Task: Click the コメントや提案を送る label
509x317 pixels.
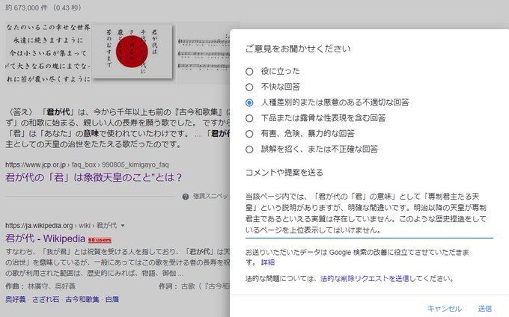Action: coord(284,173)
